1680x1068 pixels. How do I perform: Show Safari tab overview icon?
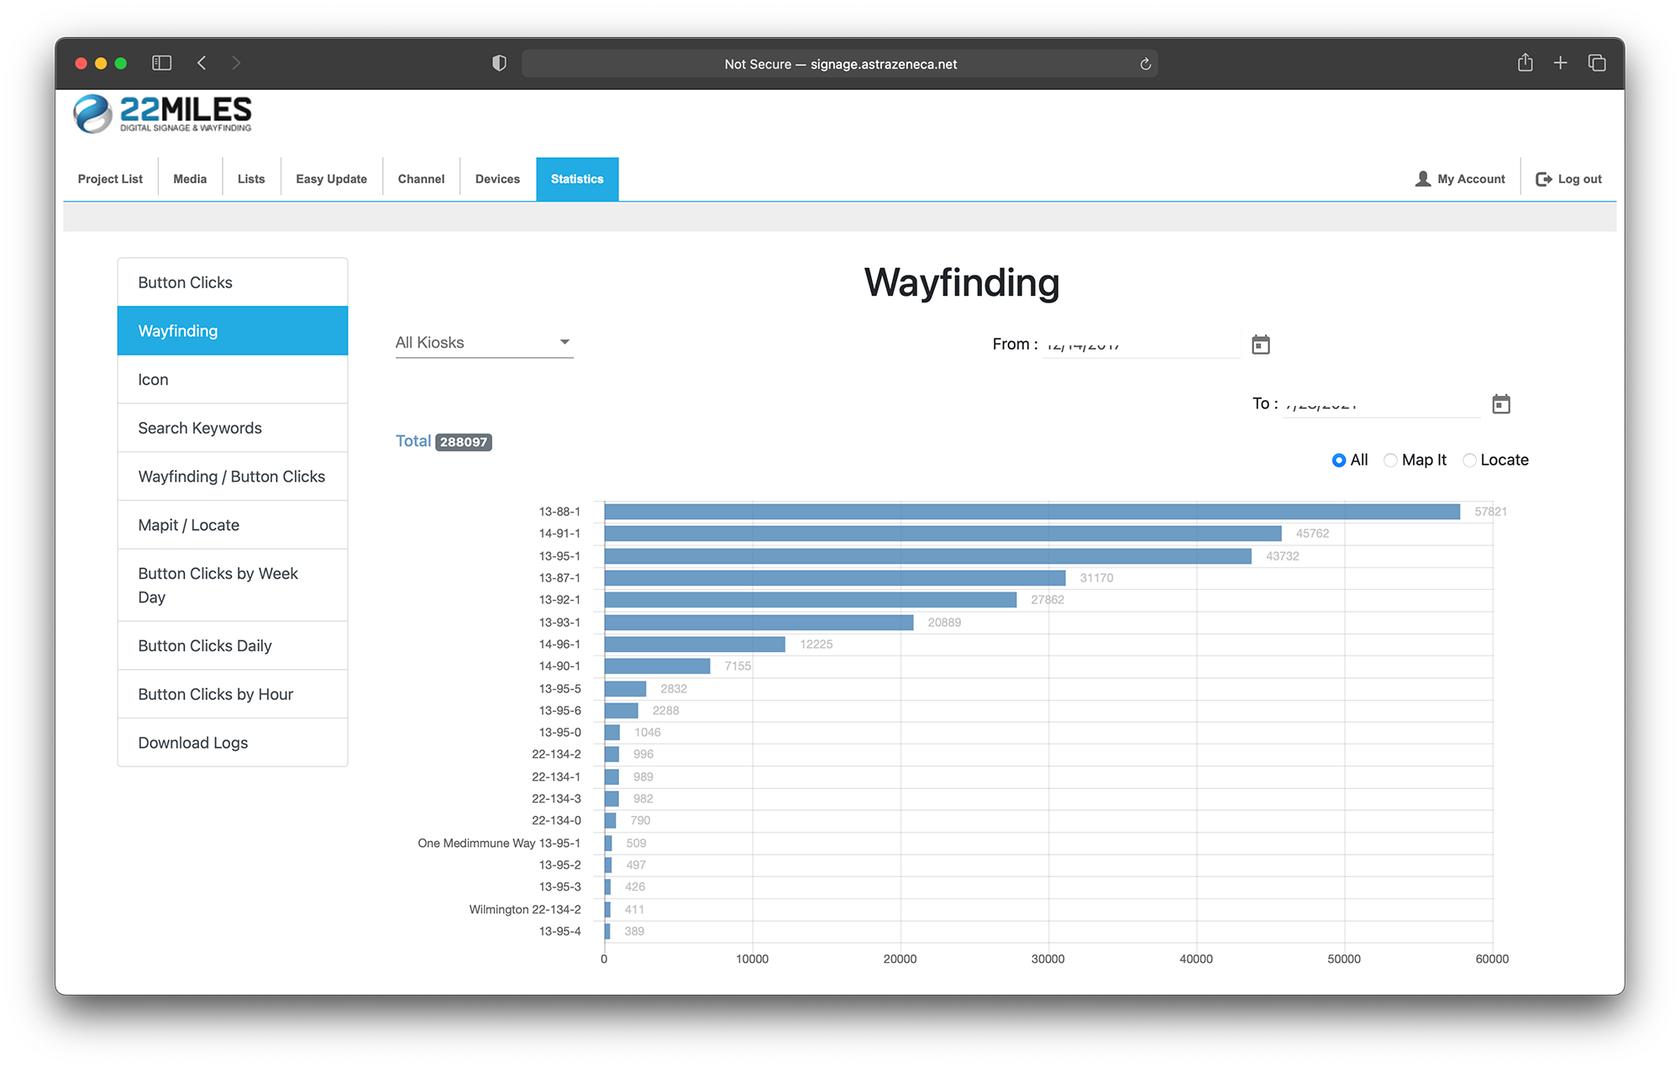click(1596, 63)
